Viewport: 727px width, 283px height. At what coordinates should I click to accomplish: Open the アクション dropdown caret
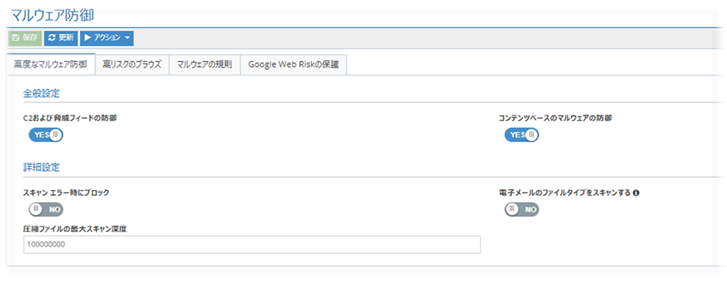[127, 38]
